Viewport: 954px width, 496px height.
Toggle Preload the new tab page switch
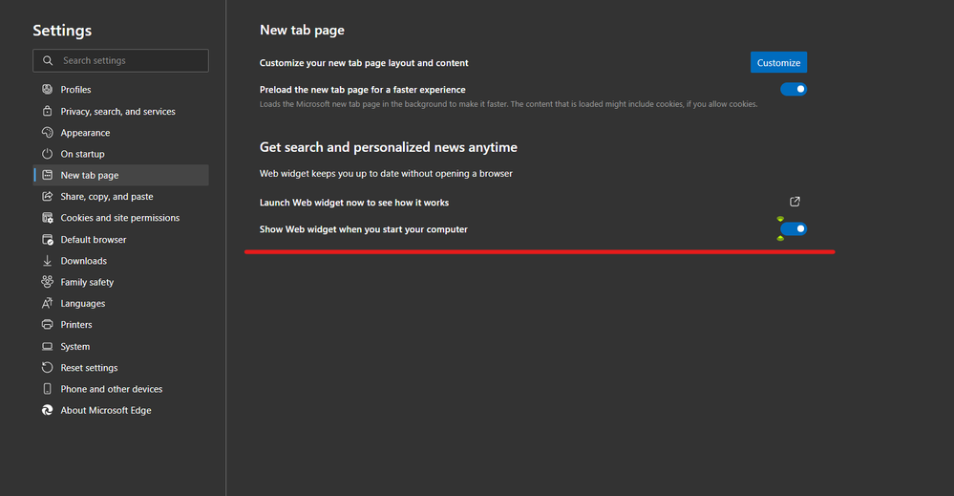pos(794,89)
